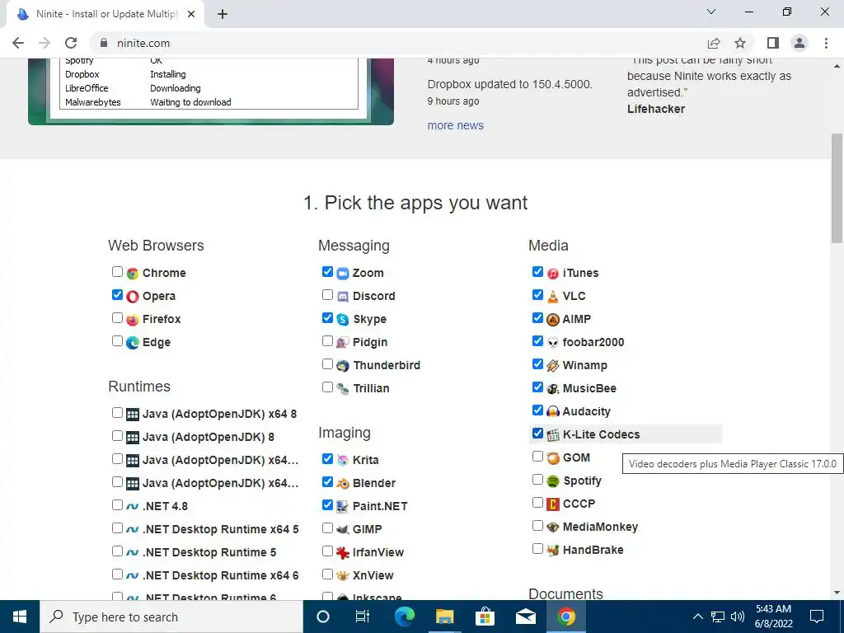Image resolution: width=844 pixels, height=633 pixels.
Task: Toggle Chrome's side panel
Action: [x=773, y=43]
